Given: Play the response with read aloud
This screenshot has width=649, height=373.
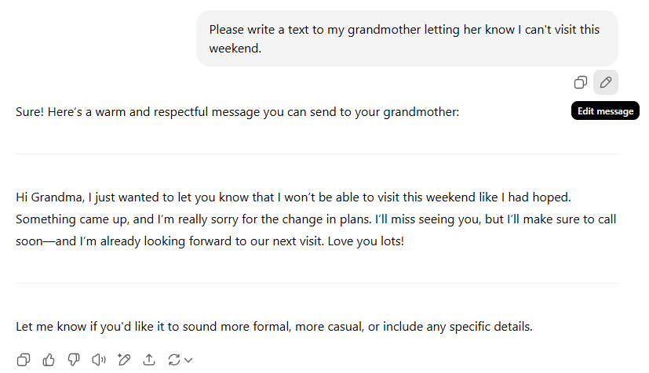Looking at the screenshot, I should point(98,360).
